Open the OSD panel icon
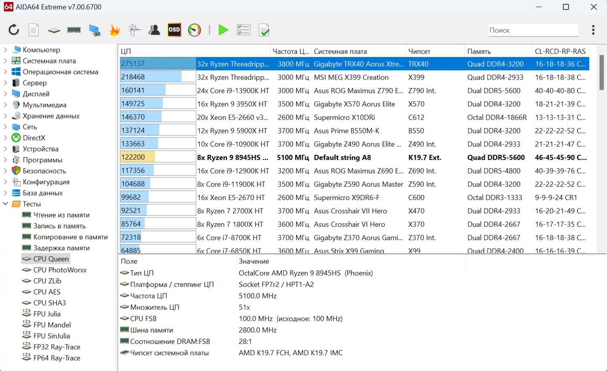The image size is (607, 371). pos(174,30)
